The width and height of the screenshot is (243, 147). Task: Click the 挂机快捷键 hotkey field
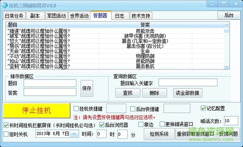click(116, 108)
